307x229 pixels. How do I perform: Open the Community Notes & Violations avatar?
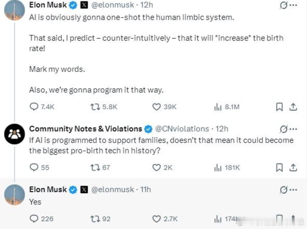(14, 134)
